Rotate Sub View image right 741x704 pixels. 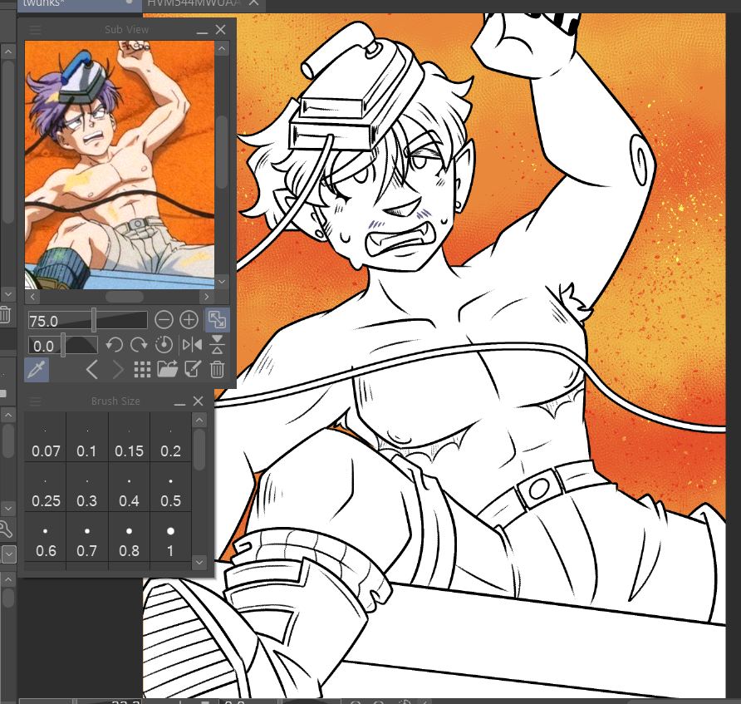[139, 345]
